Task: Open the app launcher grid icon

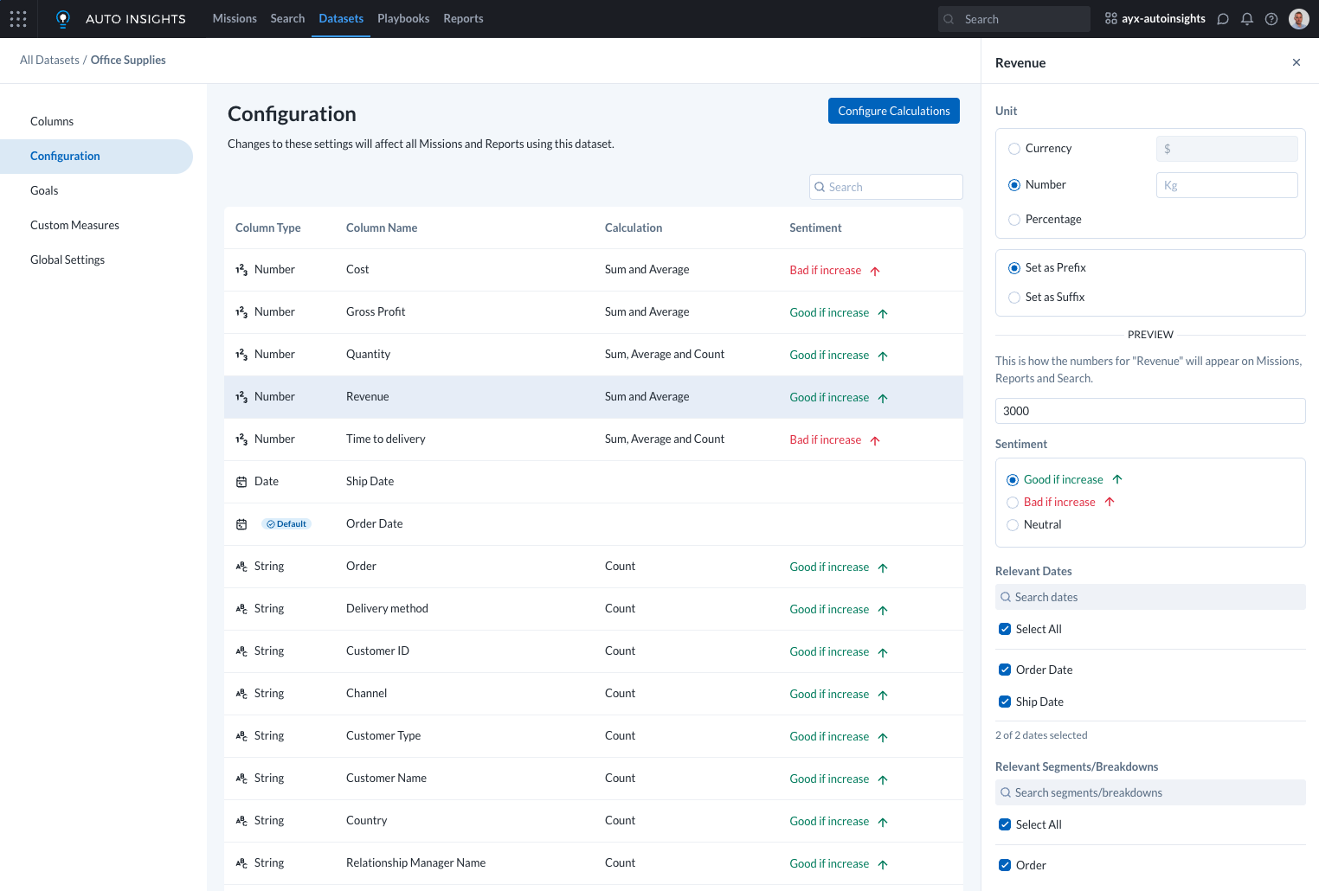Action: click(x=18, y=18)
